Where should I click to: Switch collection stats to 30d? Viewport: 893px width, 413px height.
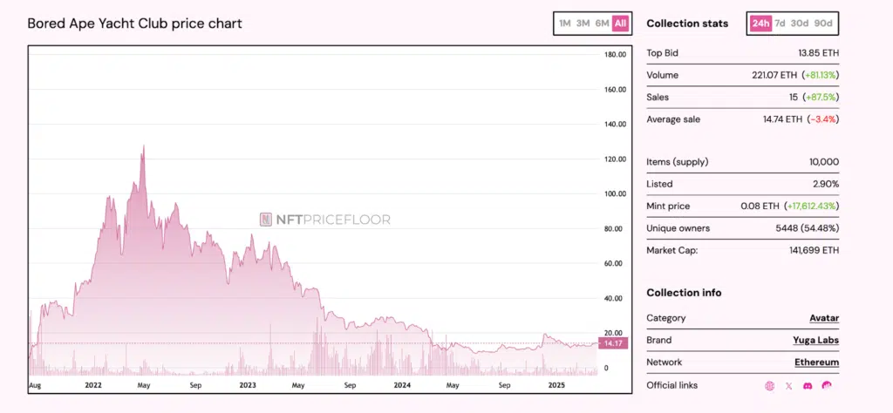[x=800, y=24]
